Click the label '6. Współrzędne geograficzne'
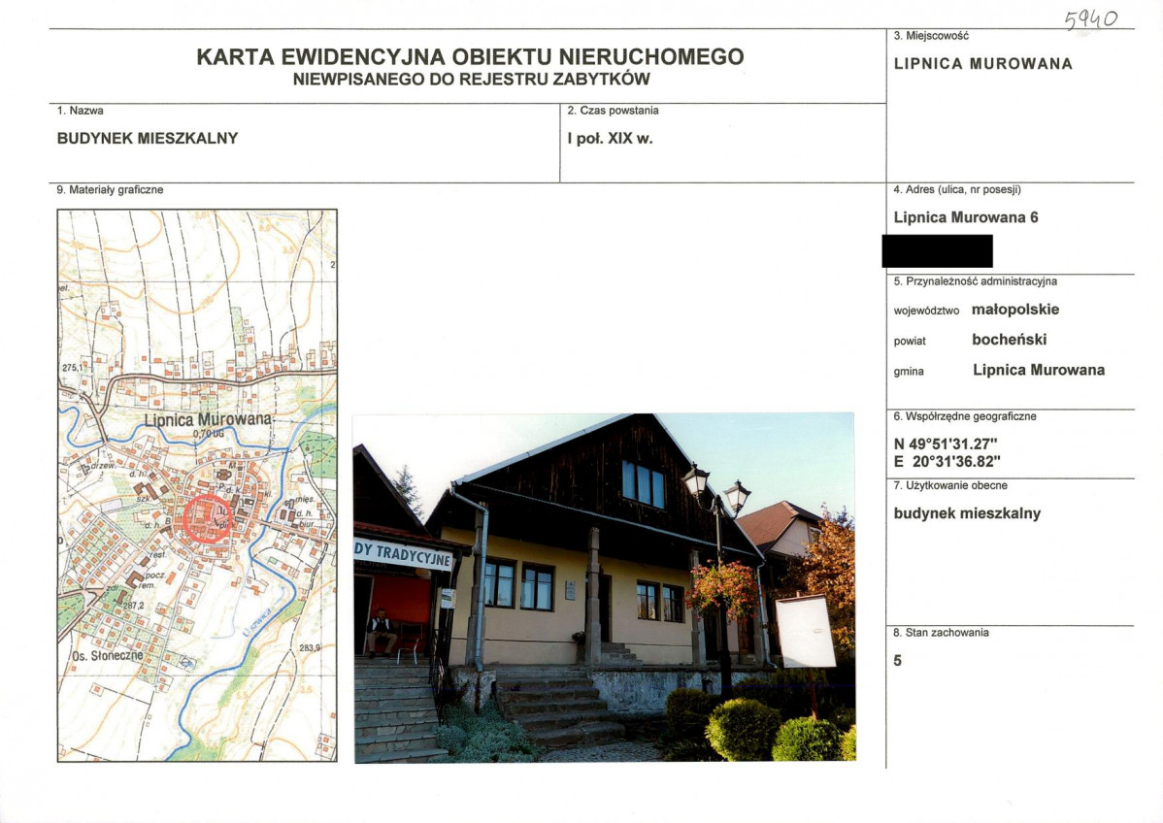 pyautogui.click(x=965, y=416)
